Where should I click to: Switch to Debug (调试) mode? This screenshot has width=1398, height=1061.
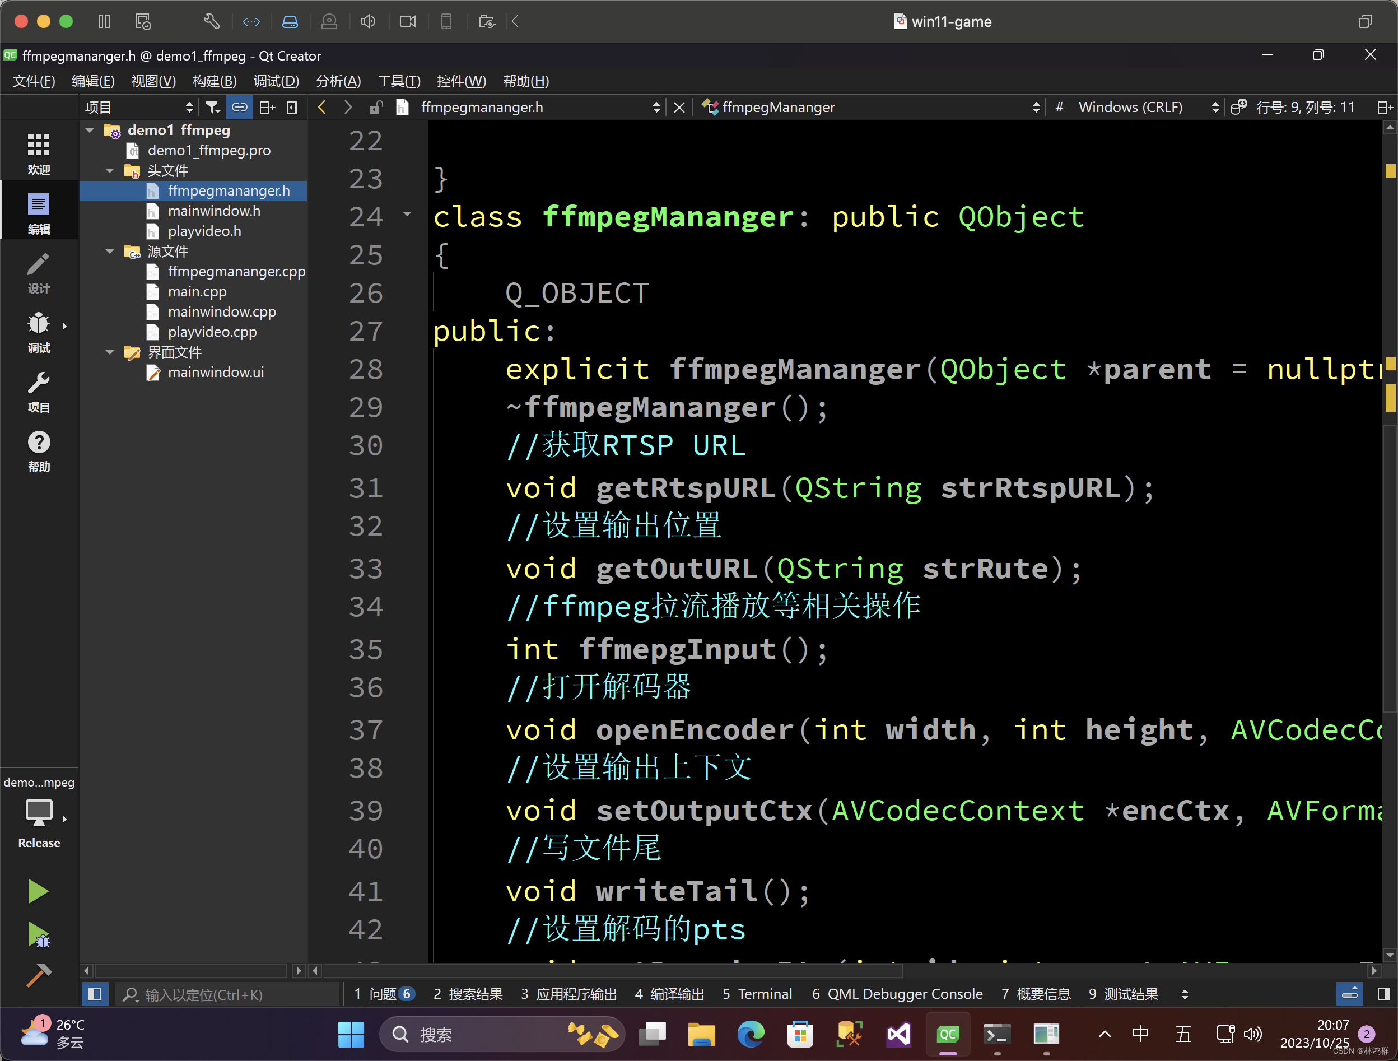click(39, 332)
